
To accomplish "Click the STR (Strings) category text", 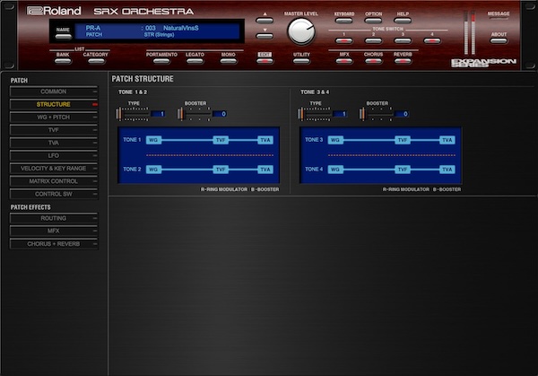I will 159,35.
